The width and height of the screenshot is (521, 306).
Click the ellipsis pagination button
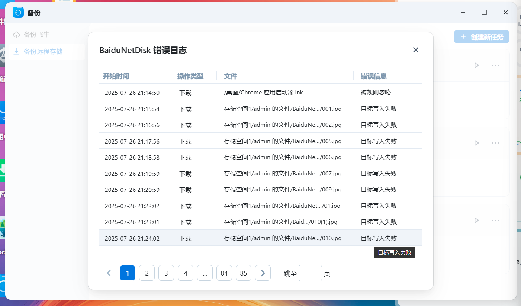205,273
